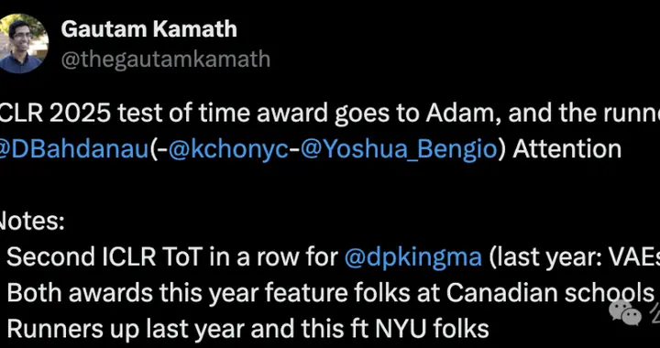Click the words Canadian schools
Image resolution: width=660 pixels, height=348 pixels.
click(550, 293)
